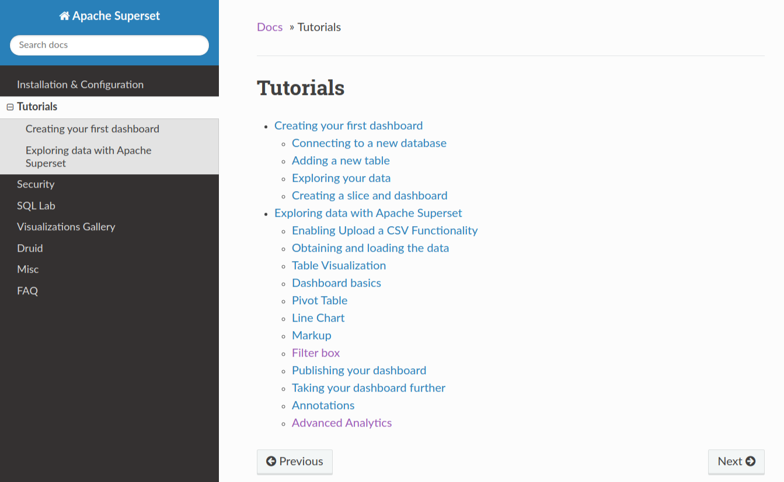The width and height of the screenshot is (784, 482).
Task: Open the Creating a slice and dashboard link
Action: tap(370, 195)
